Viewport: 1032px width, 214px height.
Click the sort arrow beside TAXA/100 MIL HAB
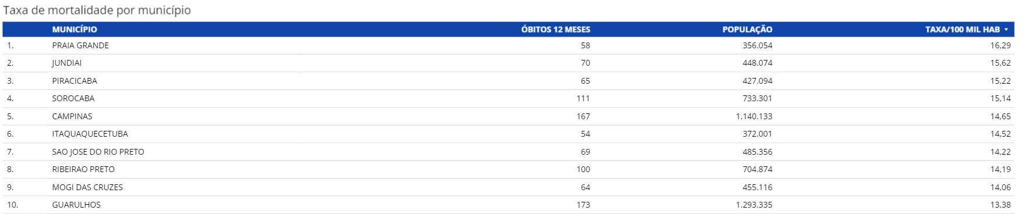point(1006,30)
